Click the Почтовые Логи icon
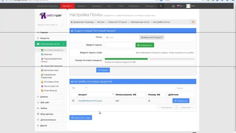236x133 pixels. coord(42,82)
